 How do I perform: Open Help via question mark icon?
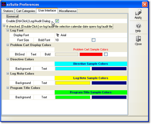(138, 26)
